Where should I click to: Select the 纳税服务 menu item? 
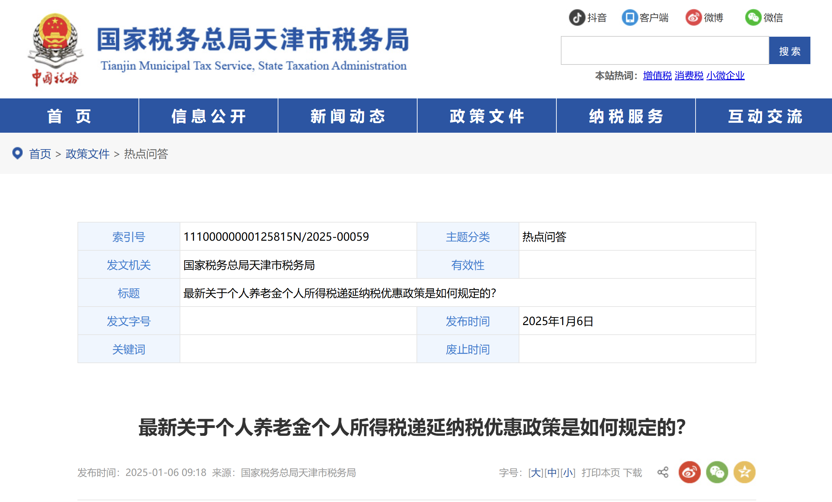coord(625,116)
